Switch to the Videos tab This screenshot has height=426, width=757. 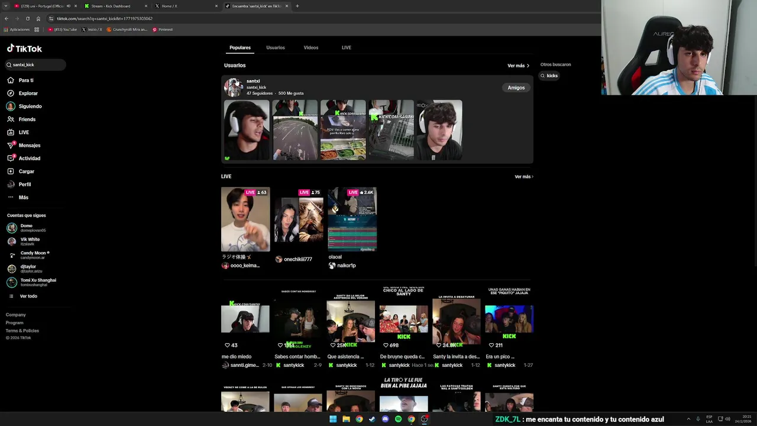tap(311, 47)
